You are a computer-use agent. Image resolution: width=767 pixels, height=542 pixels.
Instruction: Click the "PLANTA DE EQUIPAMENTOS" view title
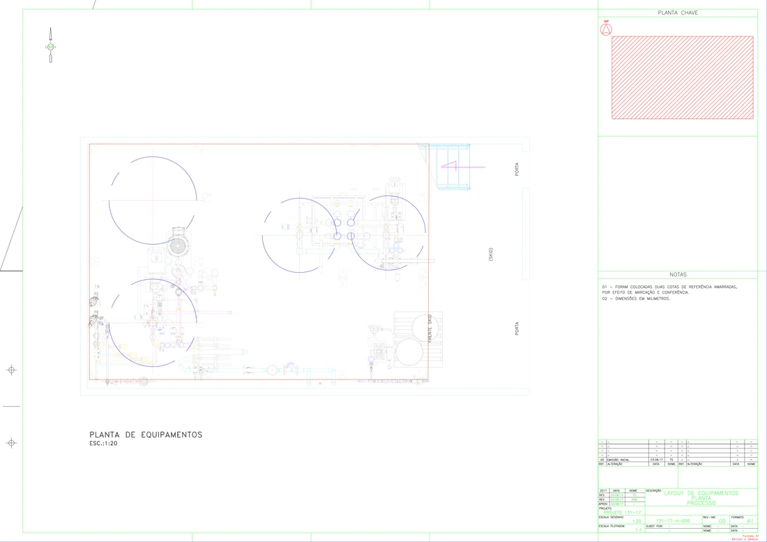(x=146, y=435)
